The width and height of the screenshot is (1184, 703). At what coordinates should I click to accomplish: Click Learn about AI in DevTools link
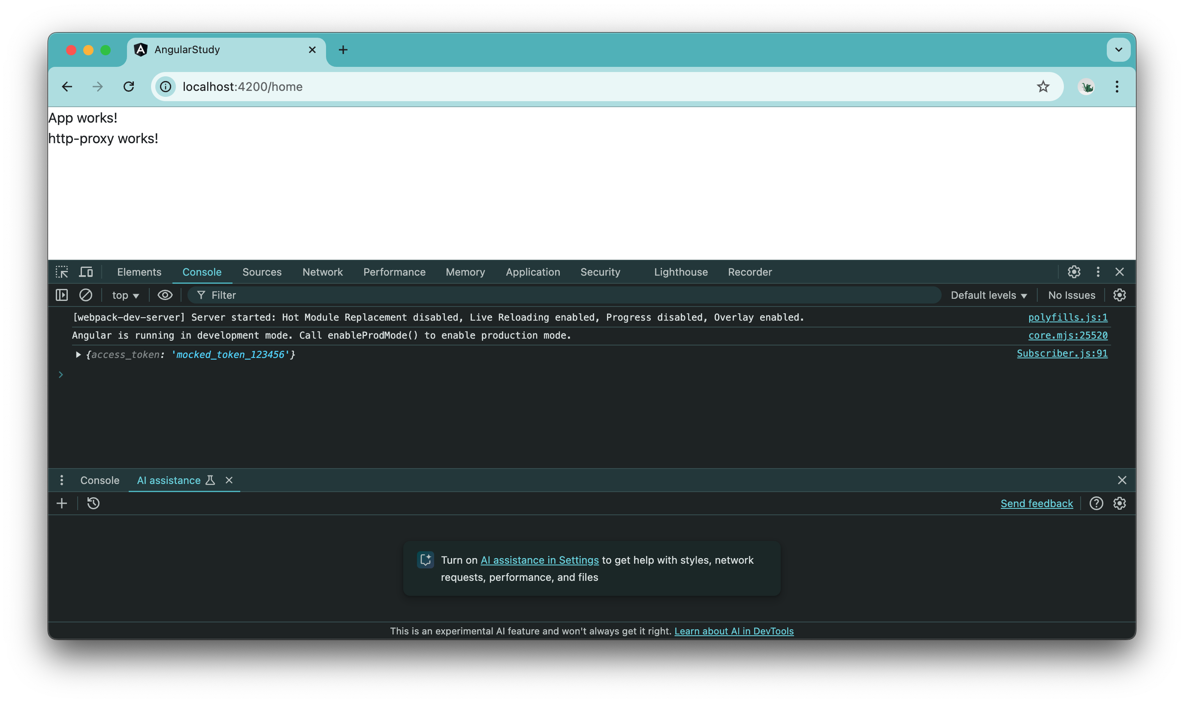point(734,631)
